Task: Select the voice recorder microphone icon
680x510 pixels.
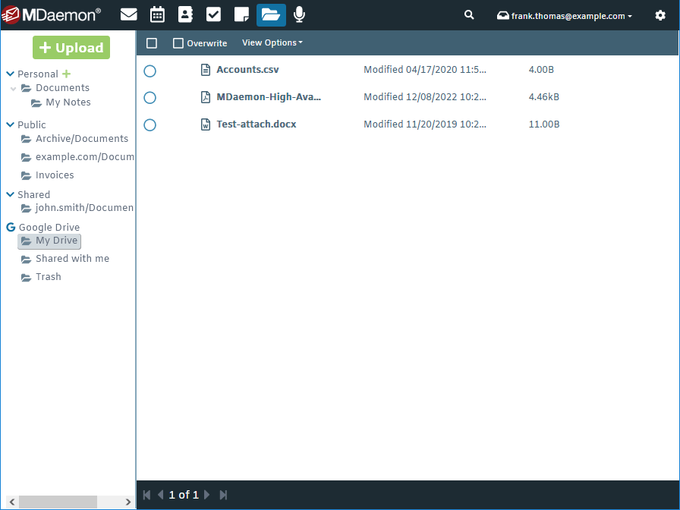Action: 298,14
